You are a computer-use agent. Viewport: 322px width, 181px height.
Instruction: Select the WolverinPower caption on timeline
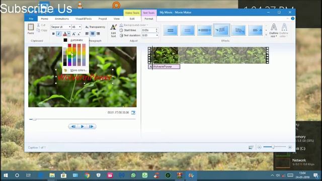click(x=164, y=66)
